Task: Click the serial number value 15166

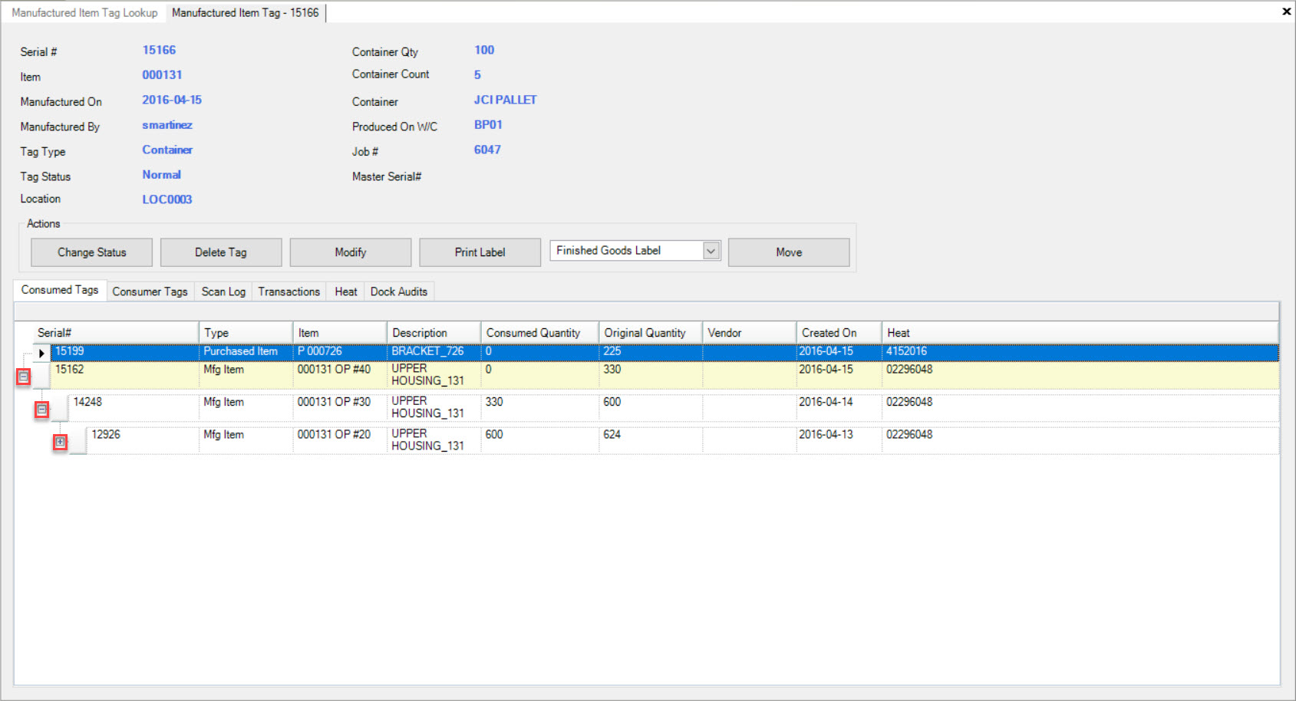Action: pyautogui.click(x=159, y=50)
